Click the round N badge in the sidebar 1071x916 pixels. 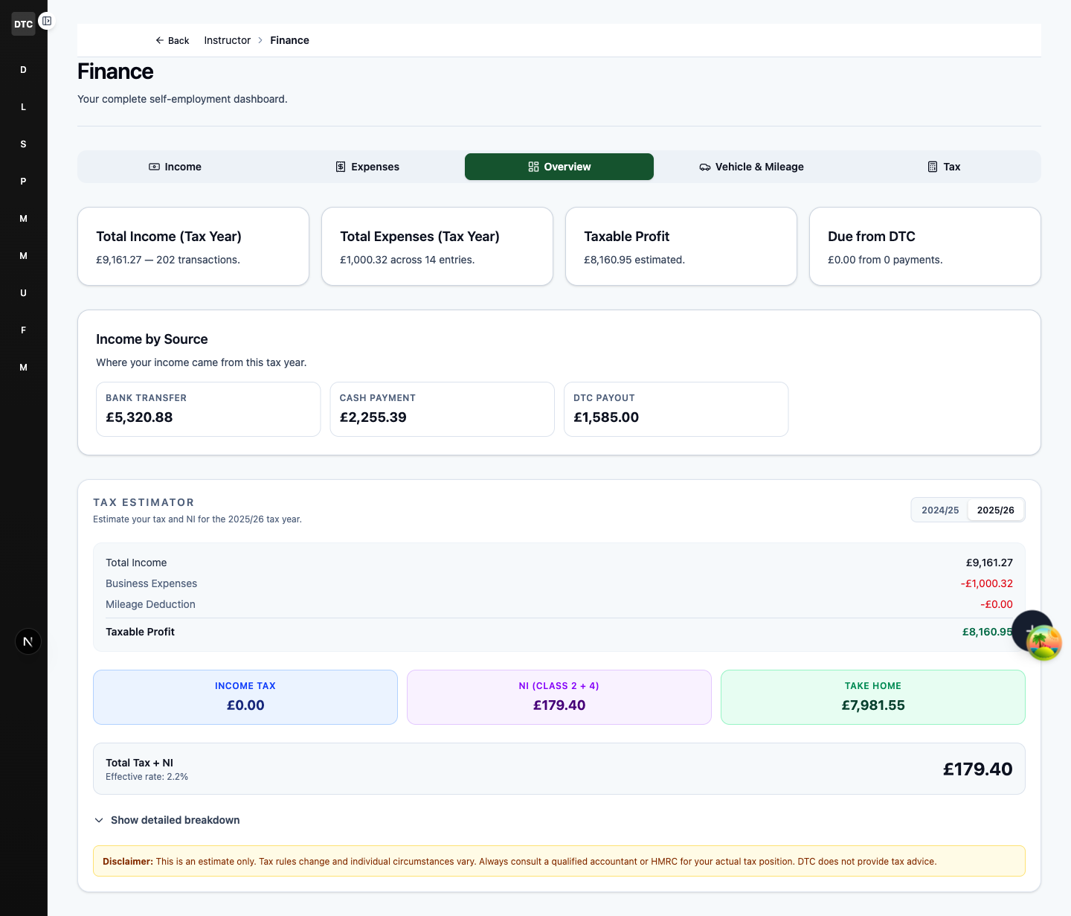[x=28, y=641]
